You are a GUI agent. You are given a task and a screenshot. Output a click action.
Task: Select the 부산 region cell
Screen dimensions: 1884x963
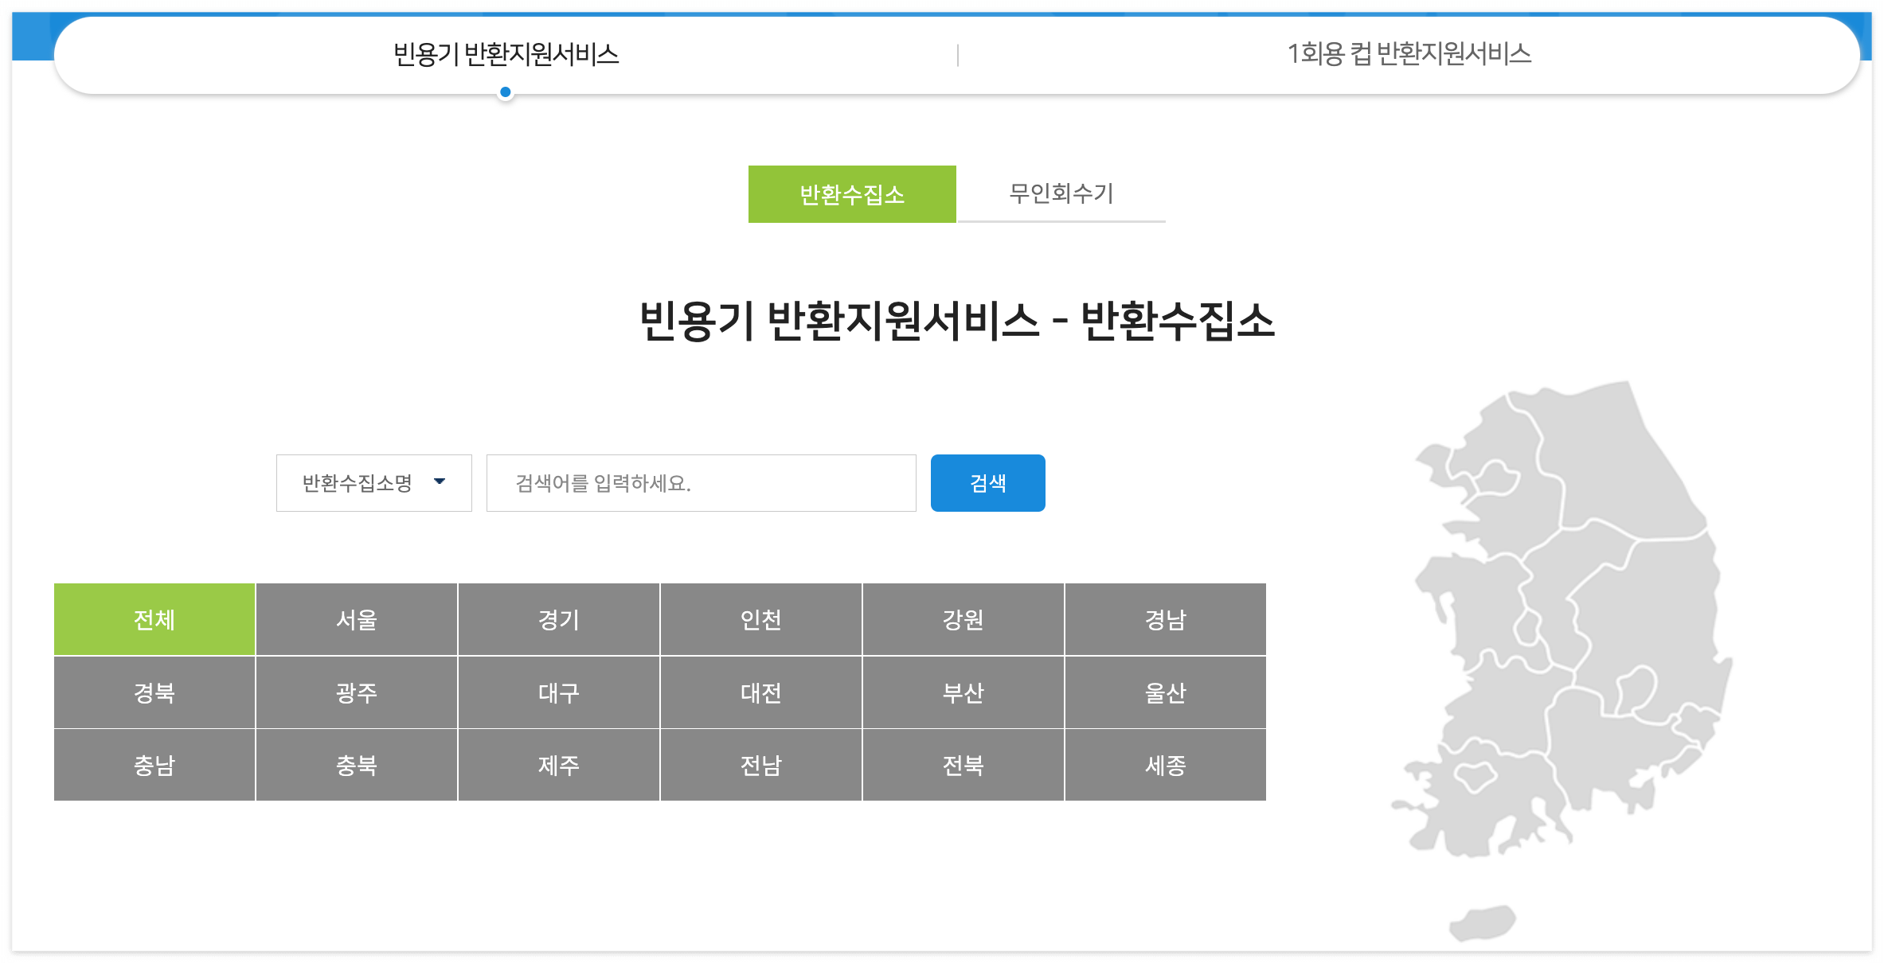(963, 692)
